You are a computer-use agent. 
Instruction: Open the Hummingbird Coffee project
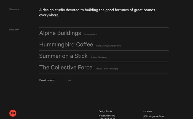pos(66,45)
